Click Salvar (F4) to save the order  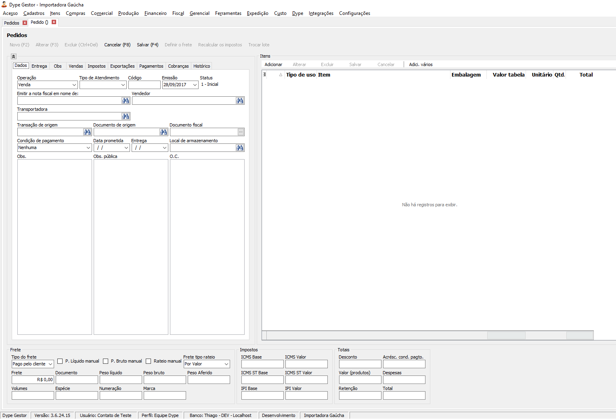(147, 45)
